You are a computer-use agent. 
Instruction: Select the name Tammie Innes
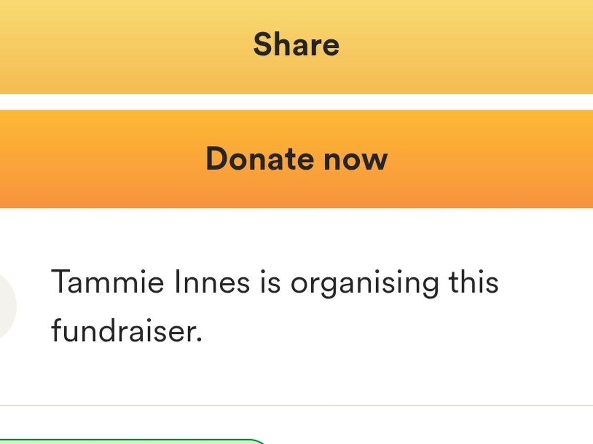[x=151, y=283]
